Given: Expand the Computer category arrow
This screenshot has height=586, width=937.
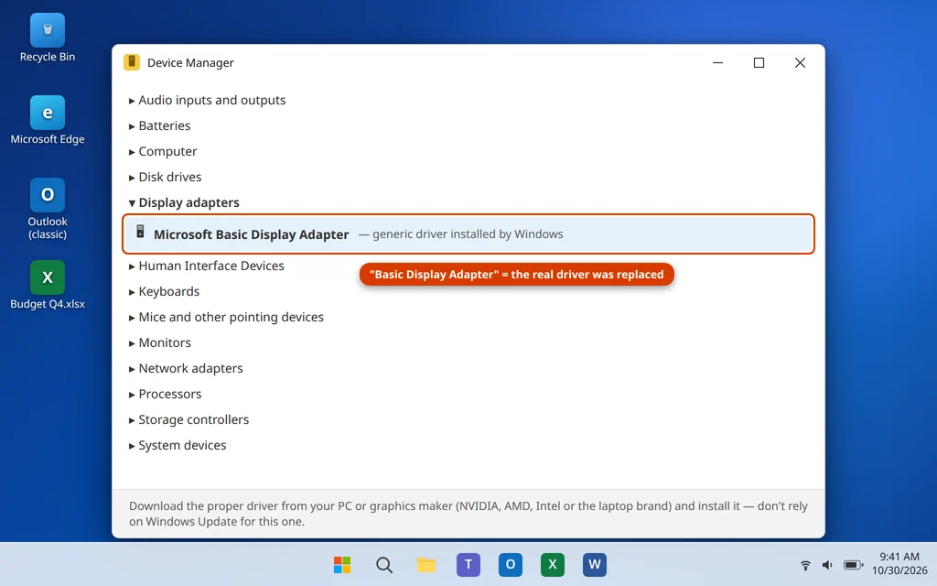Looking at the screenshot, I should [132, 152].
